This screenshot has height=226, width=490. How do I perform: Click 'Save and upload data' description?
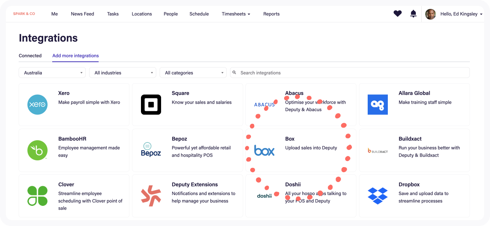(424, 197)
